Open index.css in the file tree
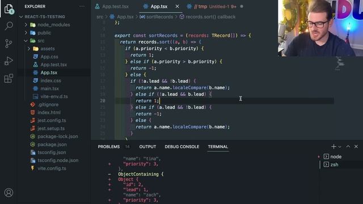363x204 pixels. pyautogui.click(x=50, y=80)
